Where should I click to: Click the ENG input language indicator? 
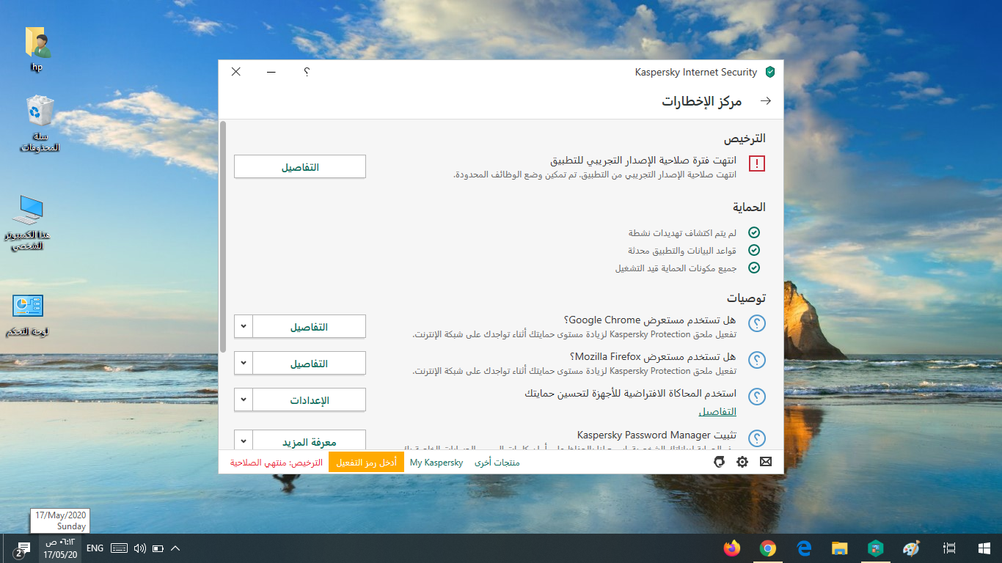(95, 548)
